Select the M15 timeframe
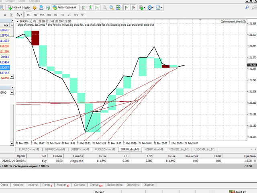 [x=42, y=15]
